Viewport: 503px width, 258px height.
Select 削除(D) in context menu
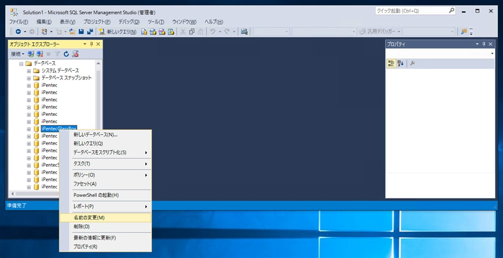tap(105, 227)
